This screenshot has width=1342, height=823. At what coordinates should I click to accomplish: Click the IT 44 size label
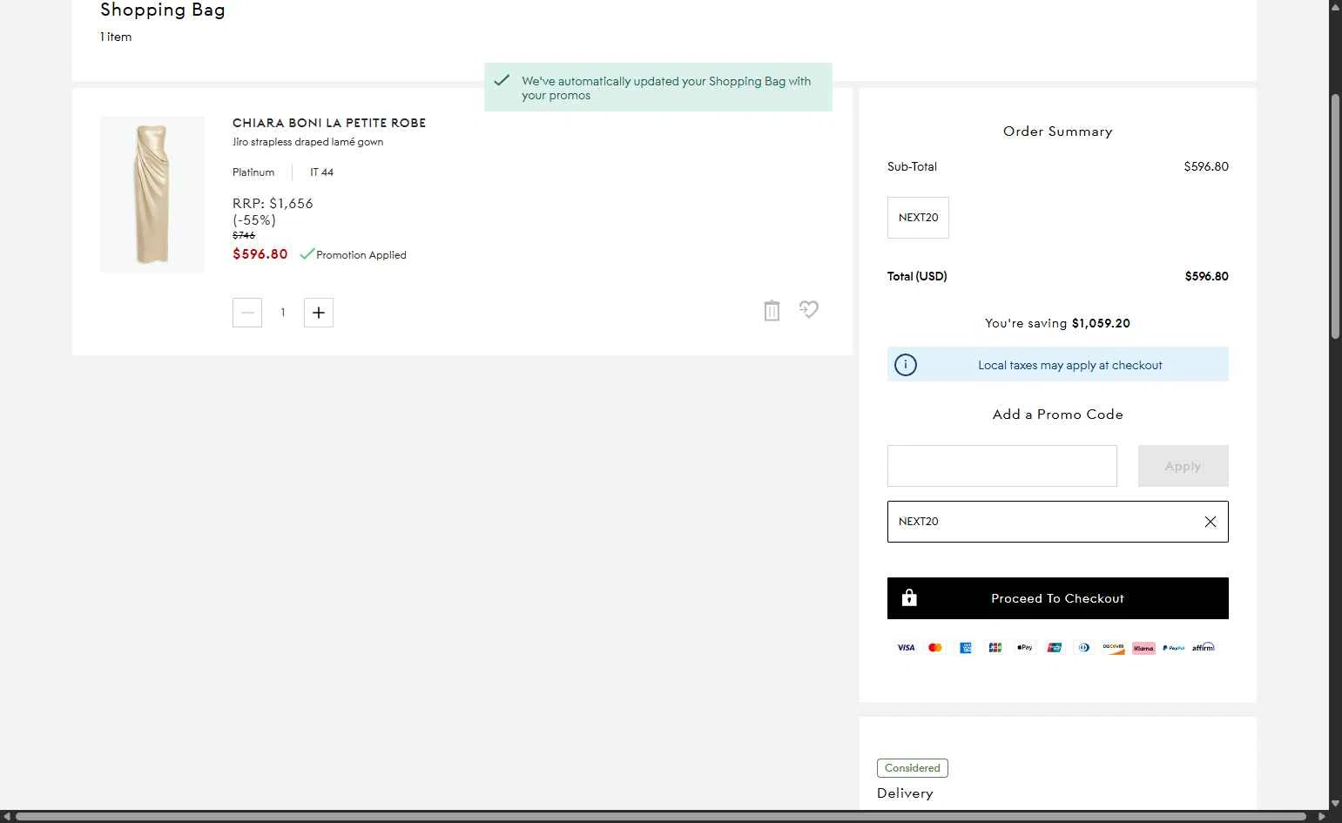(321, 172)
